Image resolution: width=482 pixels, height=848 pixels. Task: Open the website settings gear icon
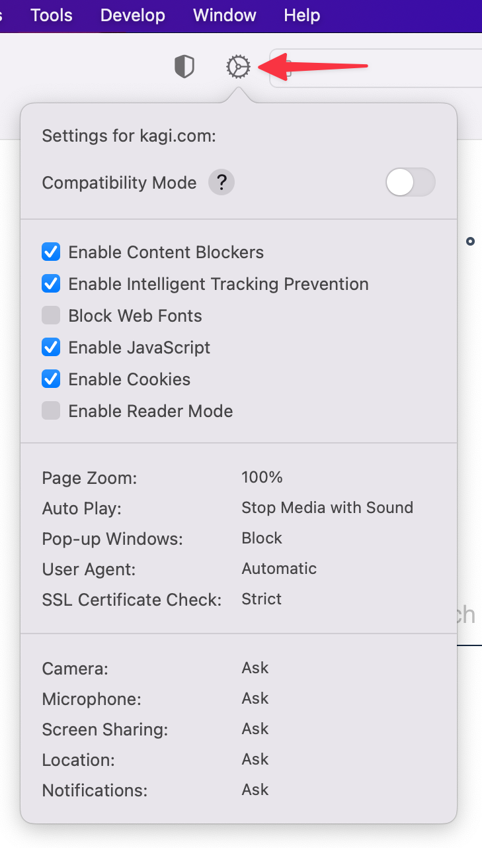pyautogui.click(x=238, y=66)
